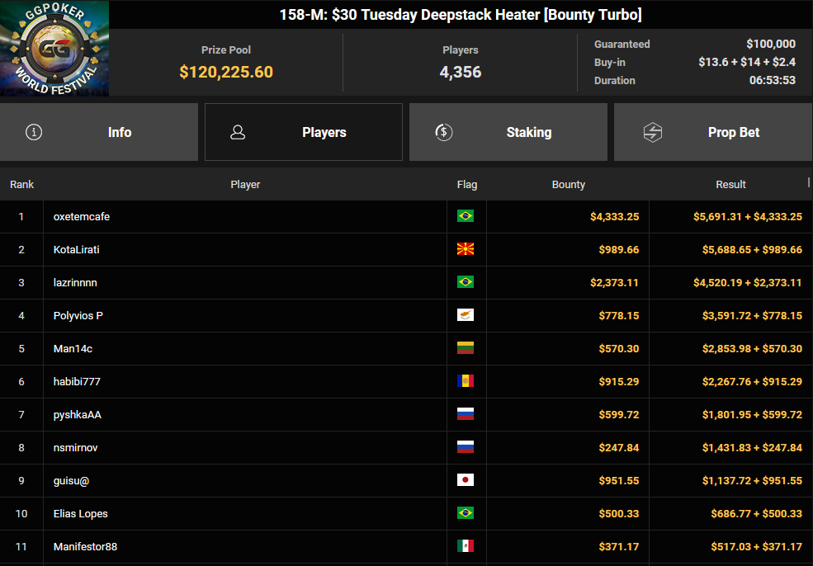This screenshot has height=566, width=813.
Task: Select player oxetemcafe in the list
Action: point(82,217)
